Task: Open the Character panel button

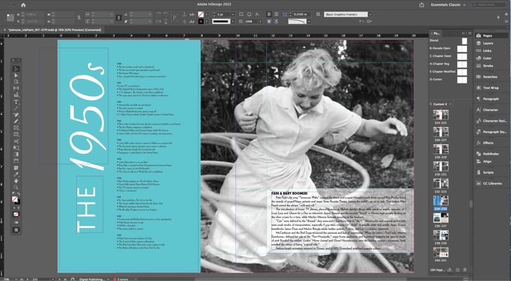Action: point(491,110)
